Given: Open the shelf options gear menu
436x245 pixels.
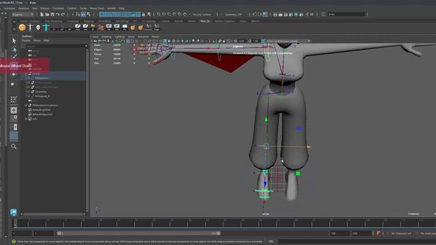Looking at the screenshot, I should [14, 29].
